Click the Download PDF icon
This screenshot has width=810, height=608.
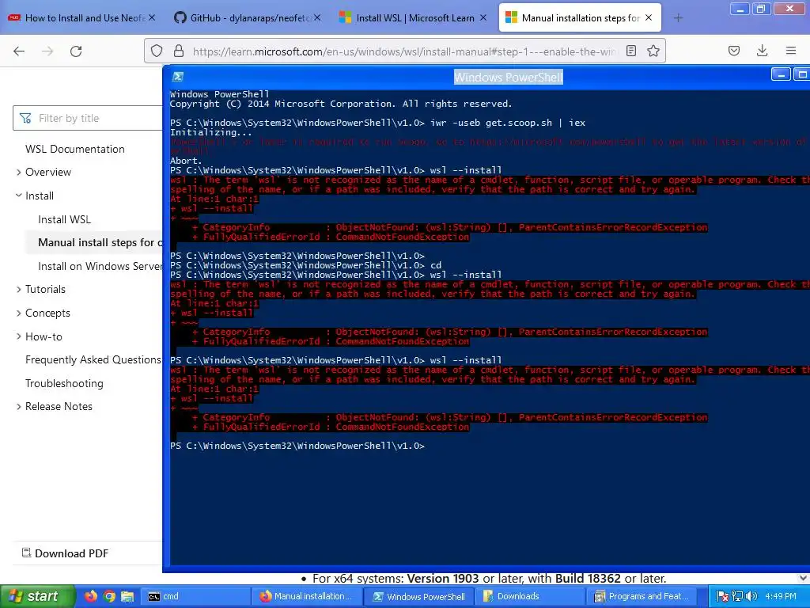(26, 553)
